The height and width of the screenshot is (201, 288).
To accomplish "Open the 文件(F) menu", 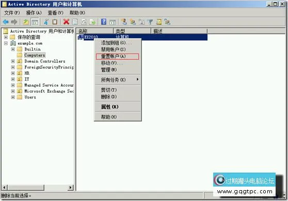I will pyautogui.click(x=12, y=13).
